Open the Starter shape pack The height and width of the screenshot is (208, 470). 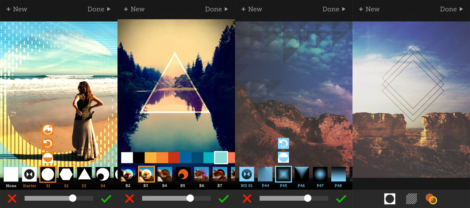[30, 175]
